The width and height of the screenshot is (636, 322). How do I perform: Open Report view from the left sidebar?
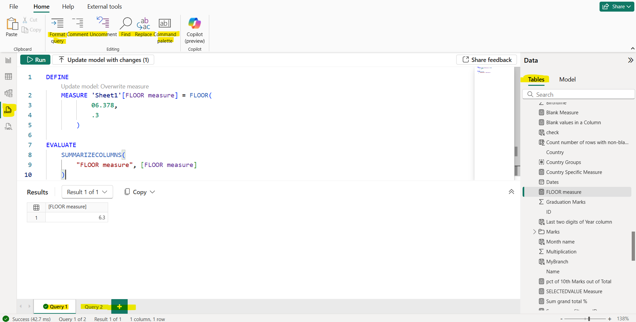click(8, 60)
